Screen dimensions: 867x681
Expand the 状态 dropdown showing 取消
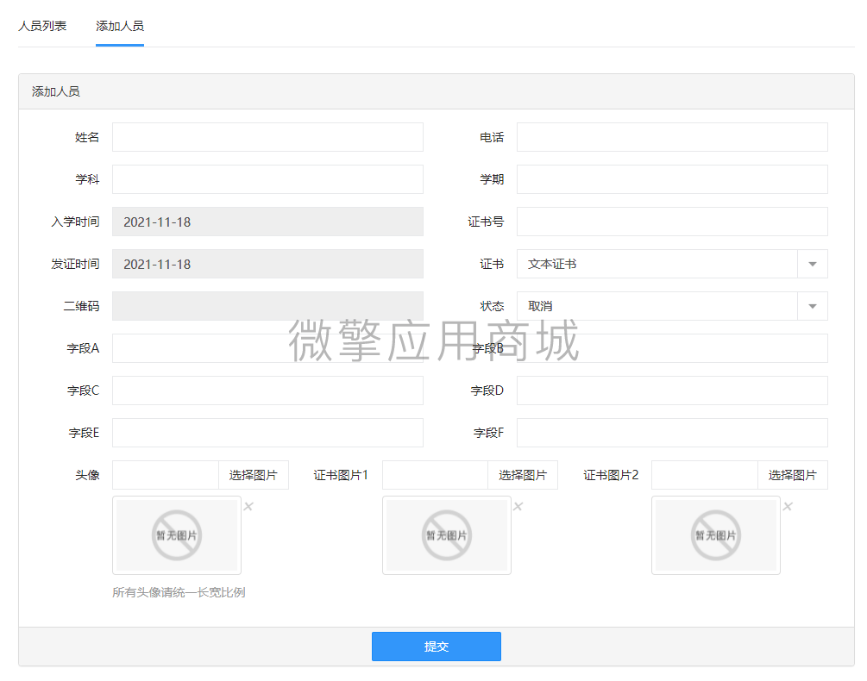click(672, 306)
